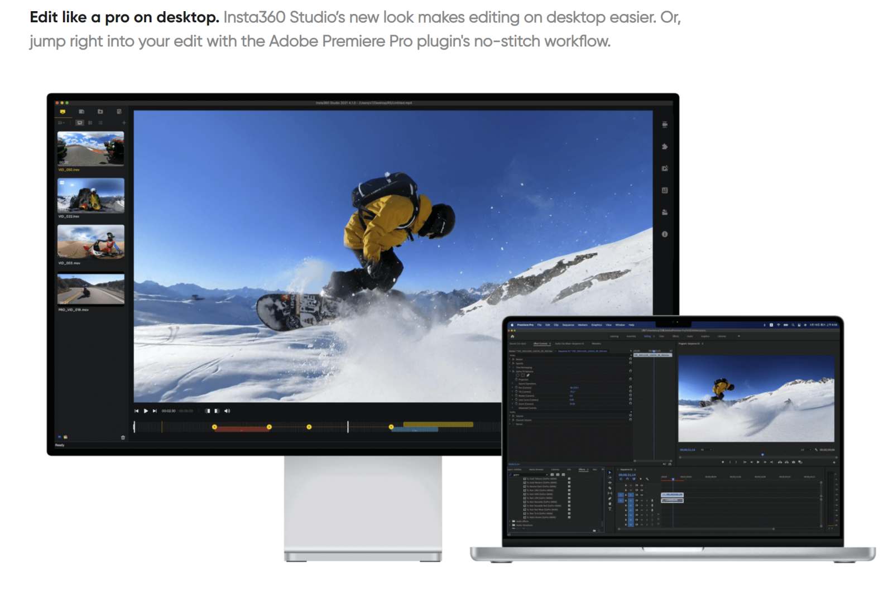Open the Metadata panel tab in Premiere Pro
Viewport: 893px width, 603px height.
pos(597,344)
